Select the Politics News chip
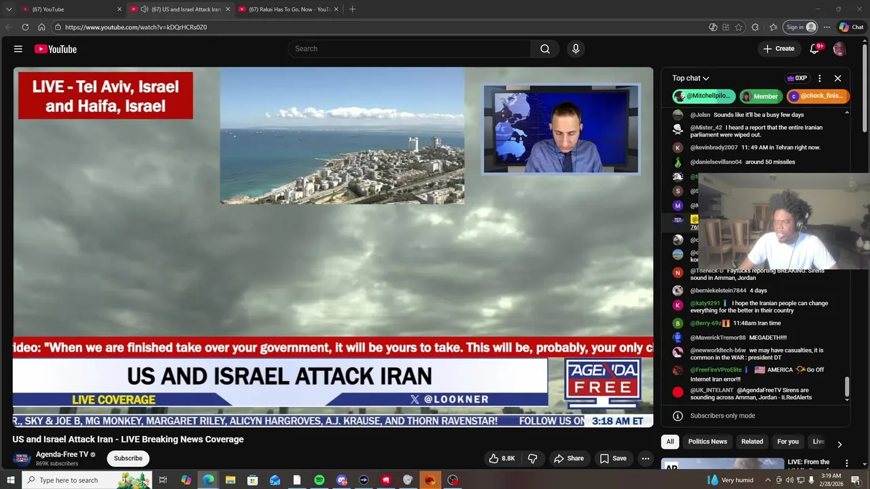 click(708, 441)
